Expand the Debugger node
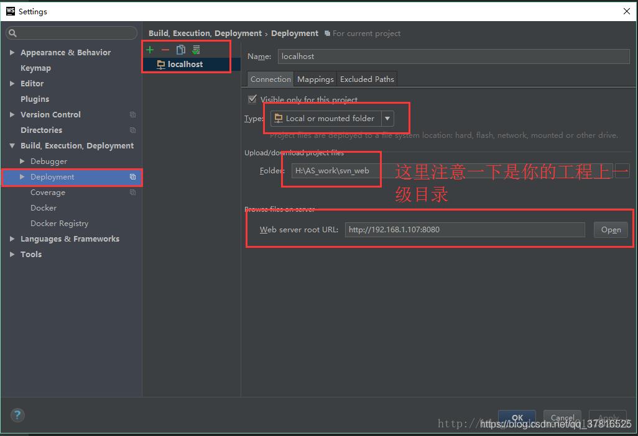 [22, 161]
